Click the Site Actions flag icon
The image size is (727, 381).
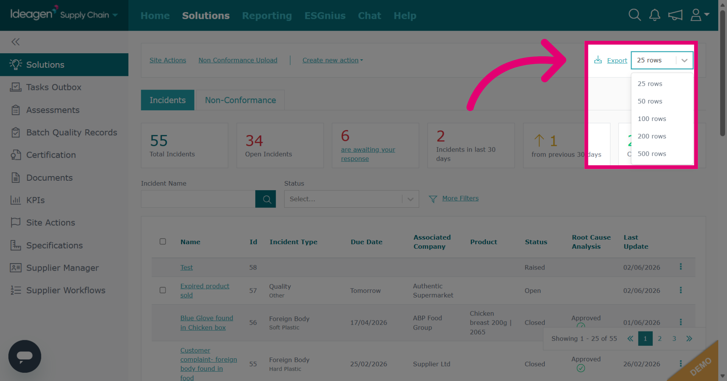click(x=16, y=223)
